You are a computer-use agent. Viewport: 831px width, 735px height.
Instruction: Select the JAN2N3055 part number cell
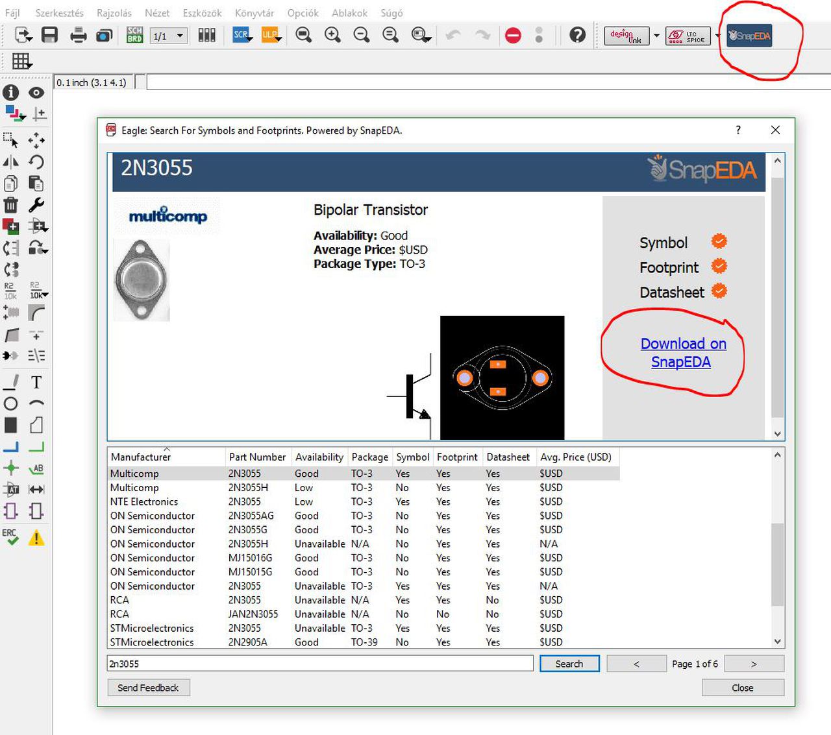coord(253,614)
